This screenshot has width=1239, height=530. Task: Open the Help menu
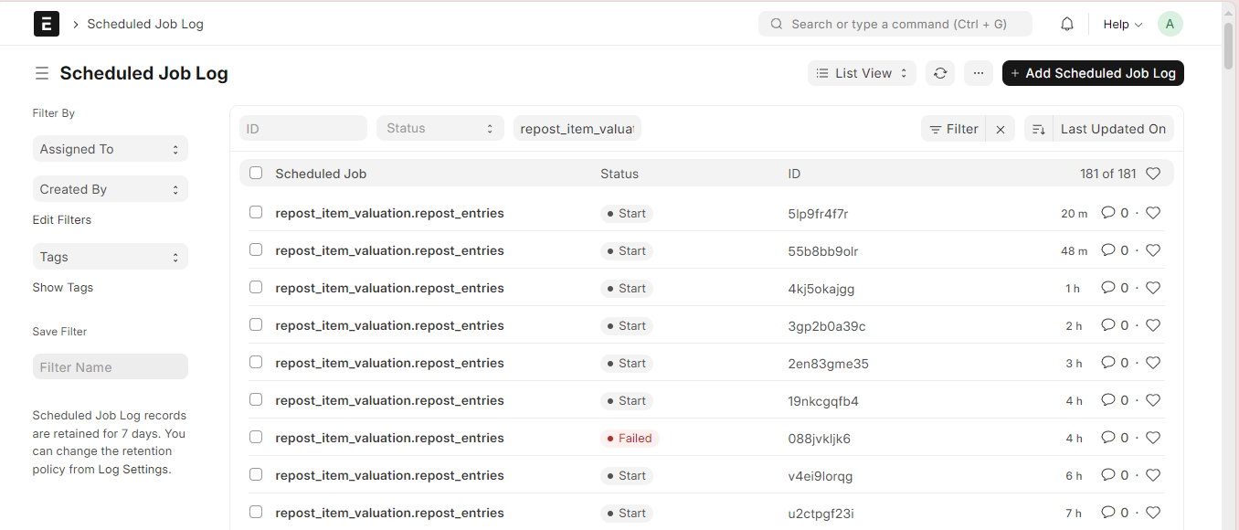point(1122,25)
